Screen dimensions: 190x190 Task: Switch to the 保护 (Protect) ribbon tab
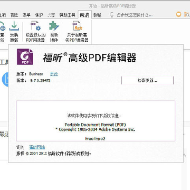pos(39,15)
